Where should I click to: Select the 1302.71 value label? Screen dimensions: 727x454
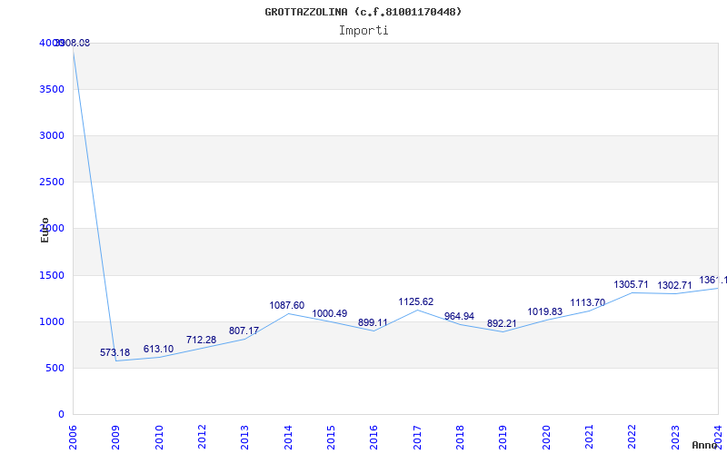coord(674,285)
